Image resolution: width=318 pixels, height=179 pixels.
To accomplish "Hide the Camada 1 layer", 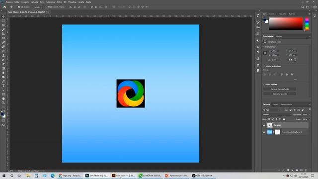I will (x=264, y=125).
